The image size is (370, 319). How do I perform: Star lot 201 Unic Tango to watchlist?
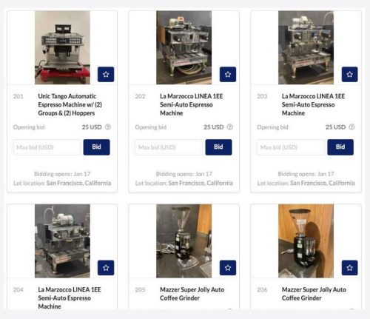[x=106, y=74]
